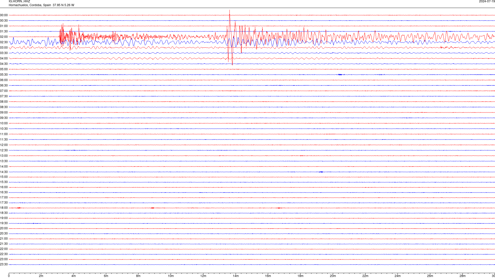Click the 24m tick label on time axis

tap(398, 276)
